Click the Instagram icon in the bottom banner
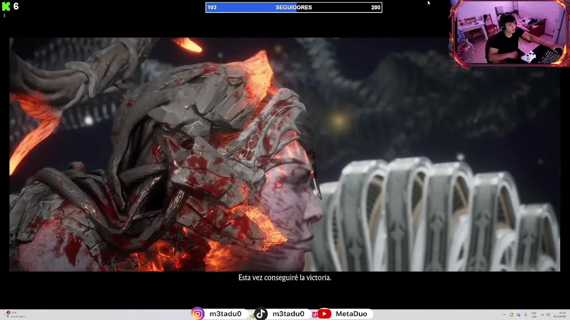570x320 pixels. pyautogui.click(x=198, y=314)
